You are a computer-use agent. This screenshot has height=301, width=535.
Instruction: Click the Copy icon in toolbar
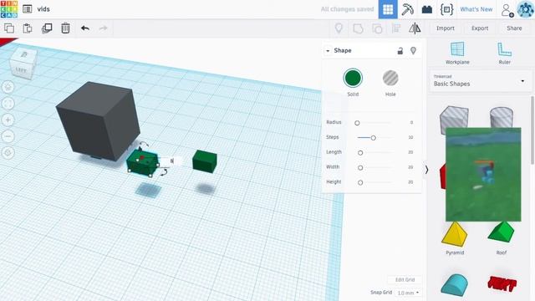click(x=9, y=28)
